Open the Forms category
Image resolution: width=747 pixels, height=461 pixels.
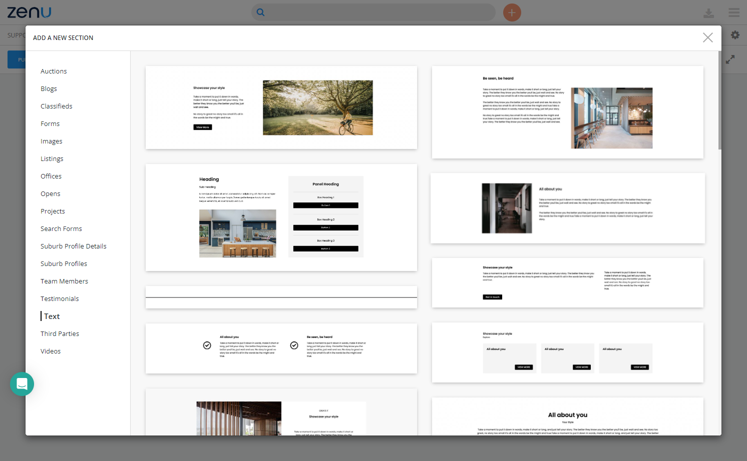point(50,124)
